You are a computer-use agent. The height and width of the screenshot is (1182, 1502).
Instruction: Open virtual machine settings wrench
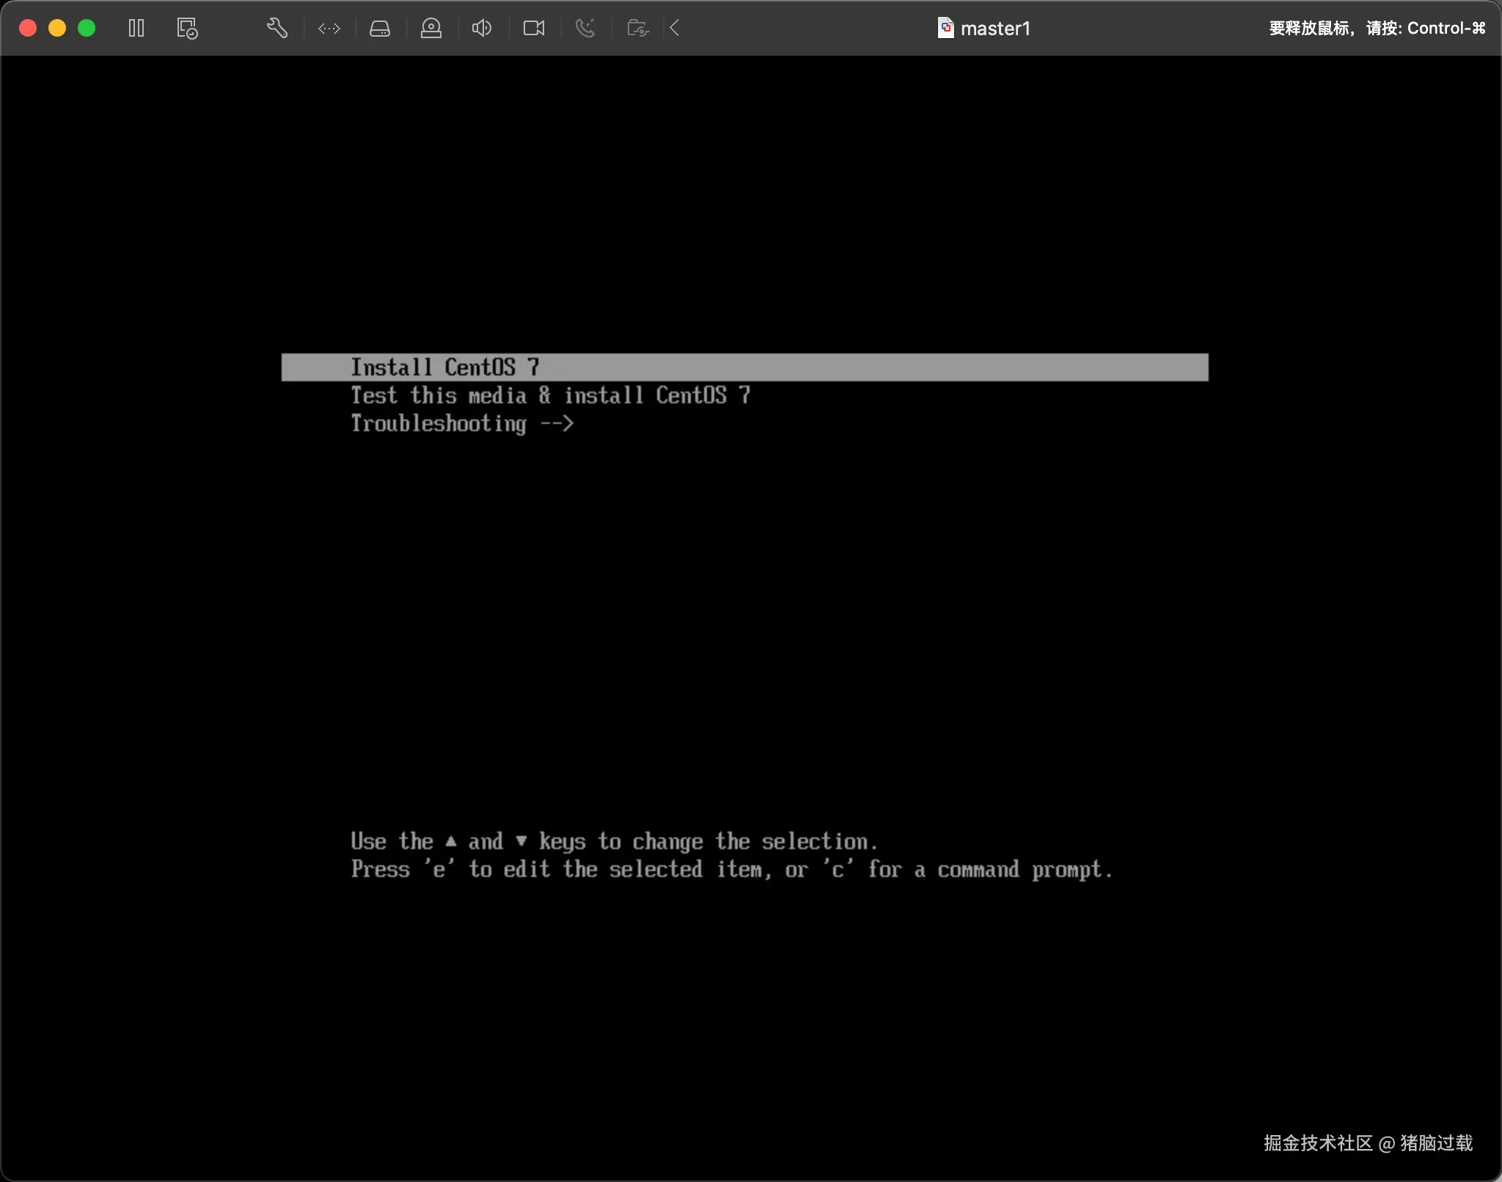[x=276, y=29]
